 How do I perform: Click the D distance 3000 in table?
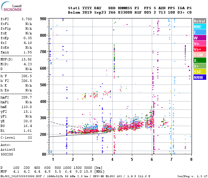88,168
